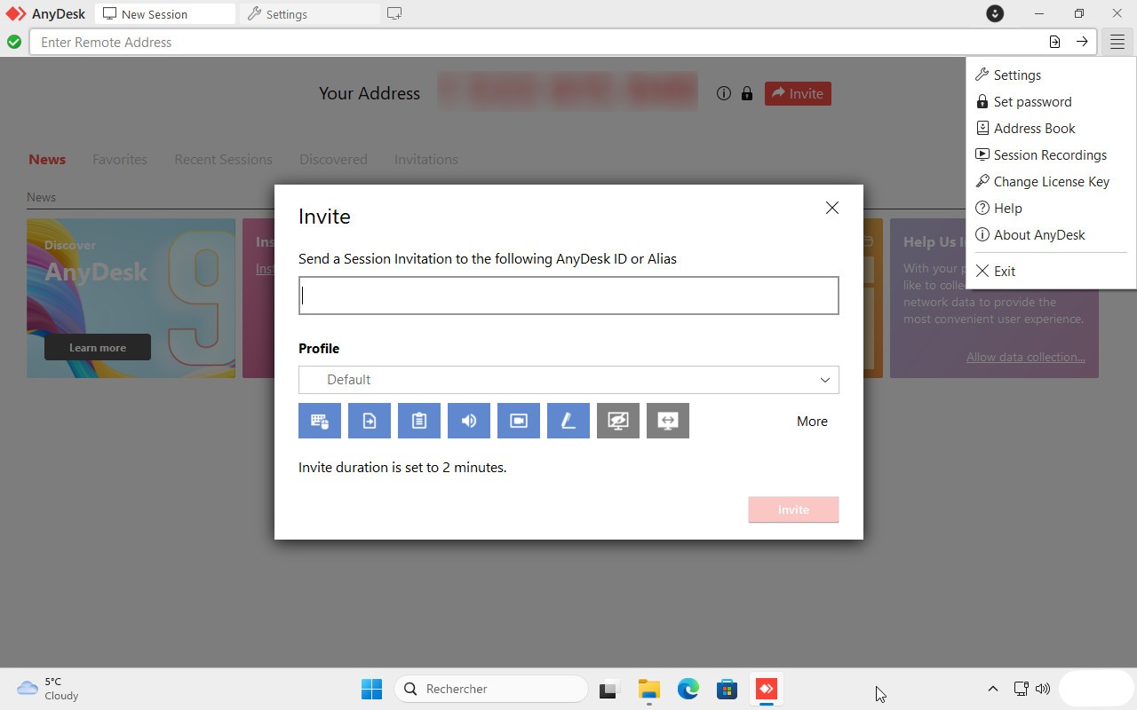Image resolution: width=1137 pixels, height=710 pixels.
Task: Toggle audio transmission permission icon
Action: (x=469, y=421)
